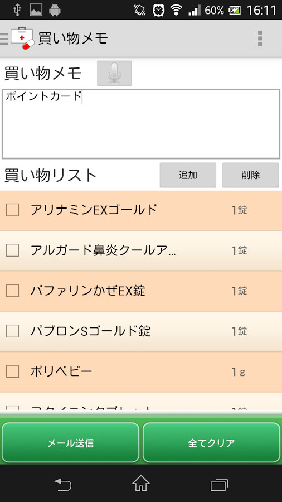
Task: Check the アリナミンEXゴールド checkbox
Action: [x=12, y=210]
